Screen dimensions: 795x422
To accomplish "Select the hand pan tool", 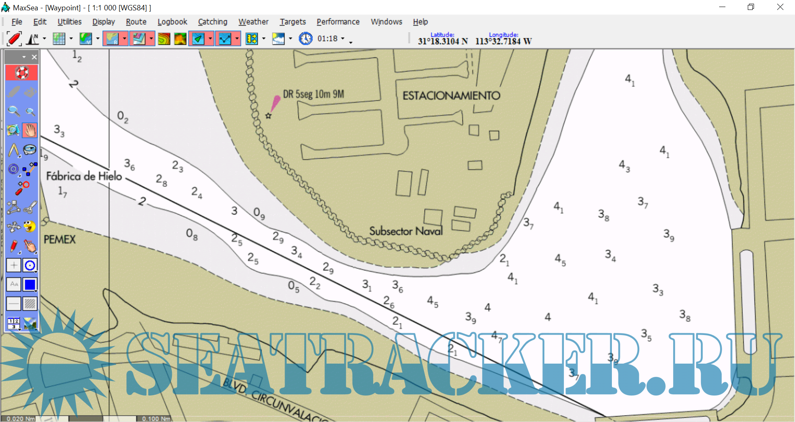I will click(30, 130).
